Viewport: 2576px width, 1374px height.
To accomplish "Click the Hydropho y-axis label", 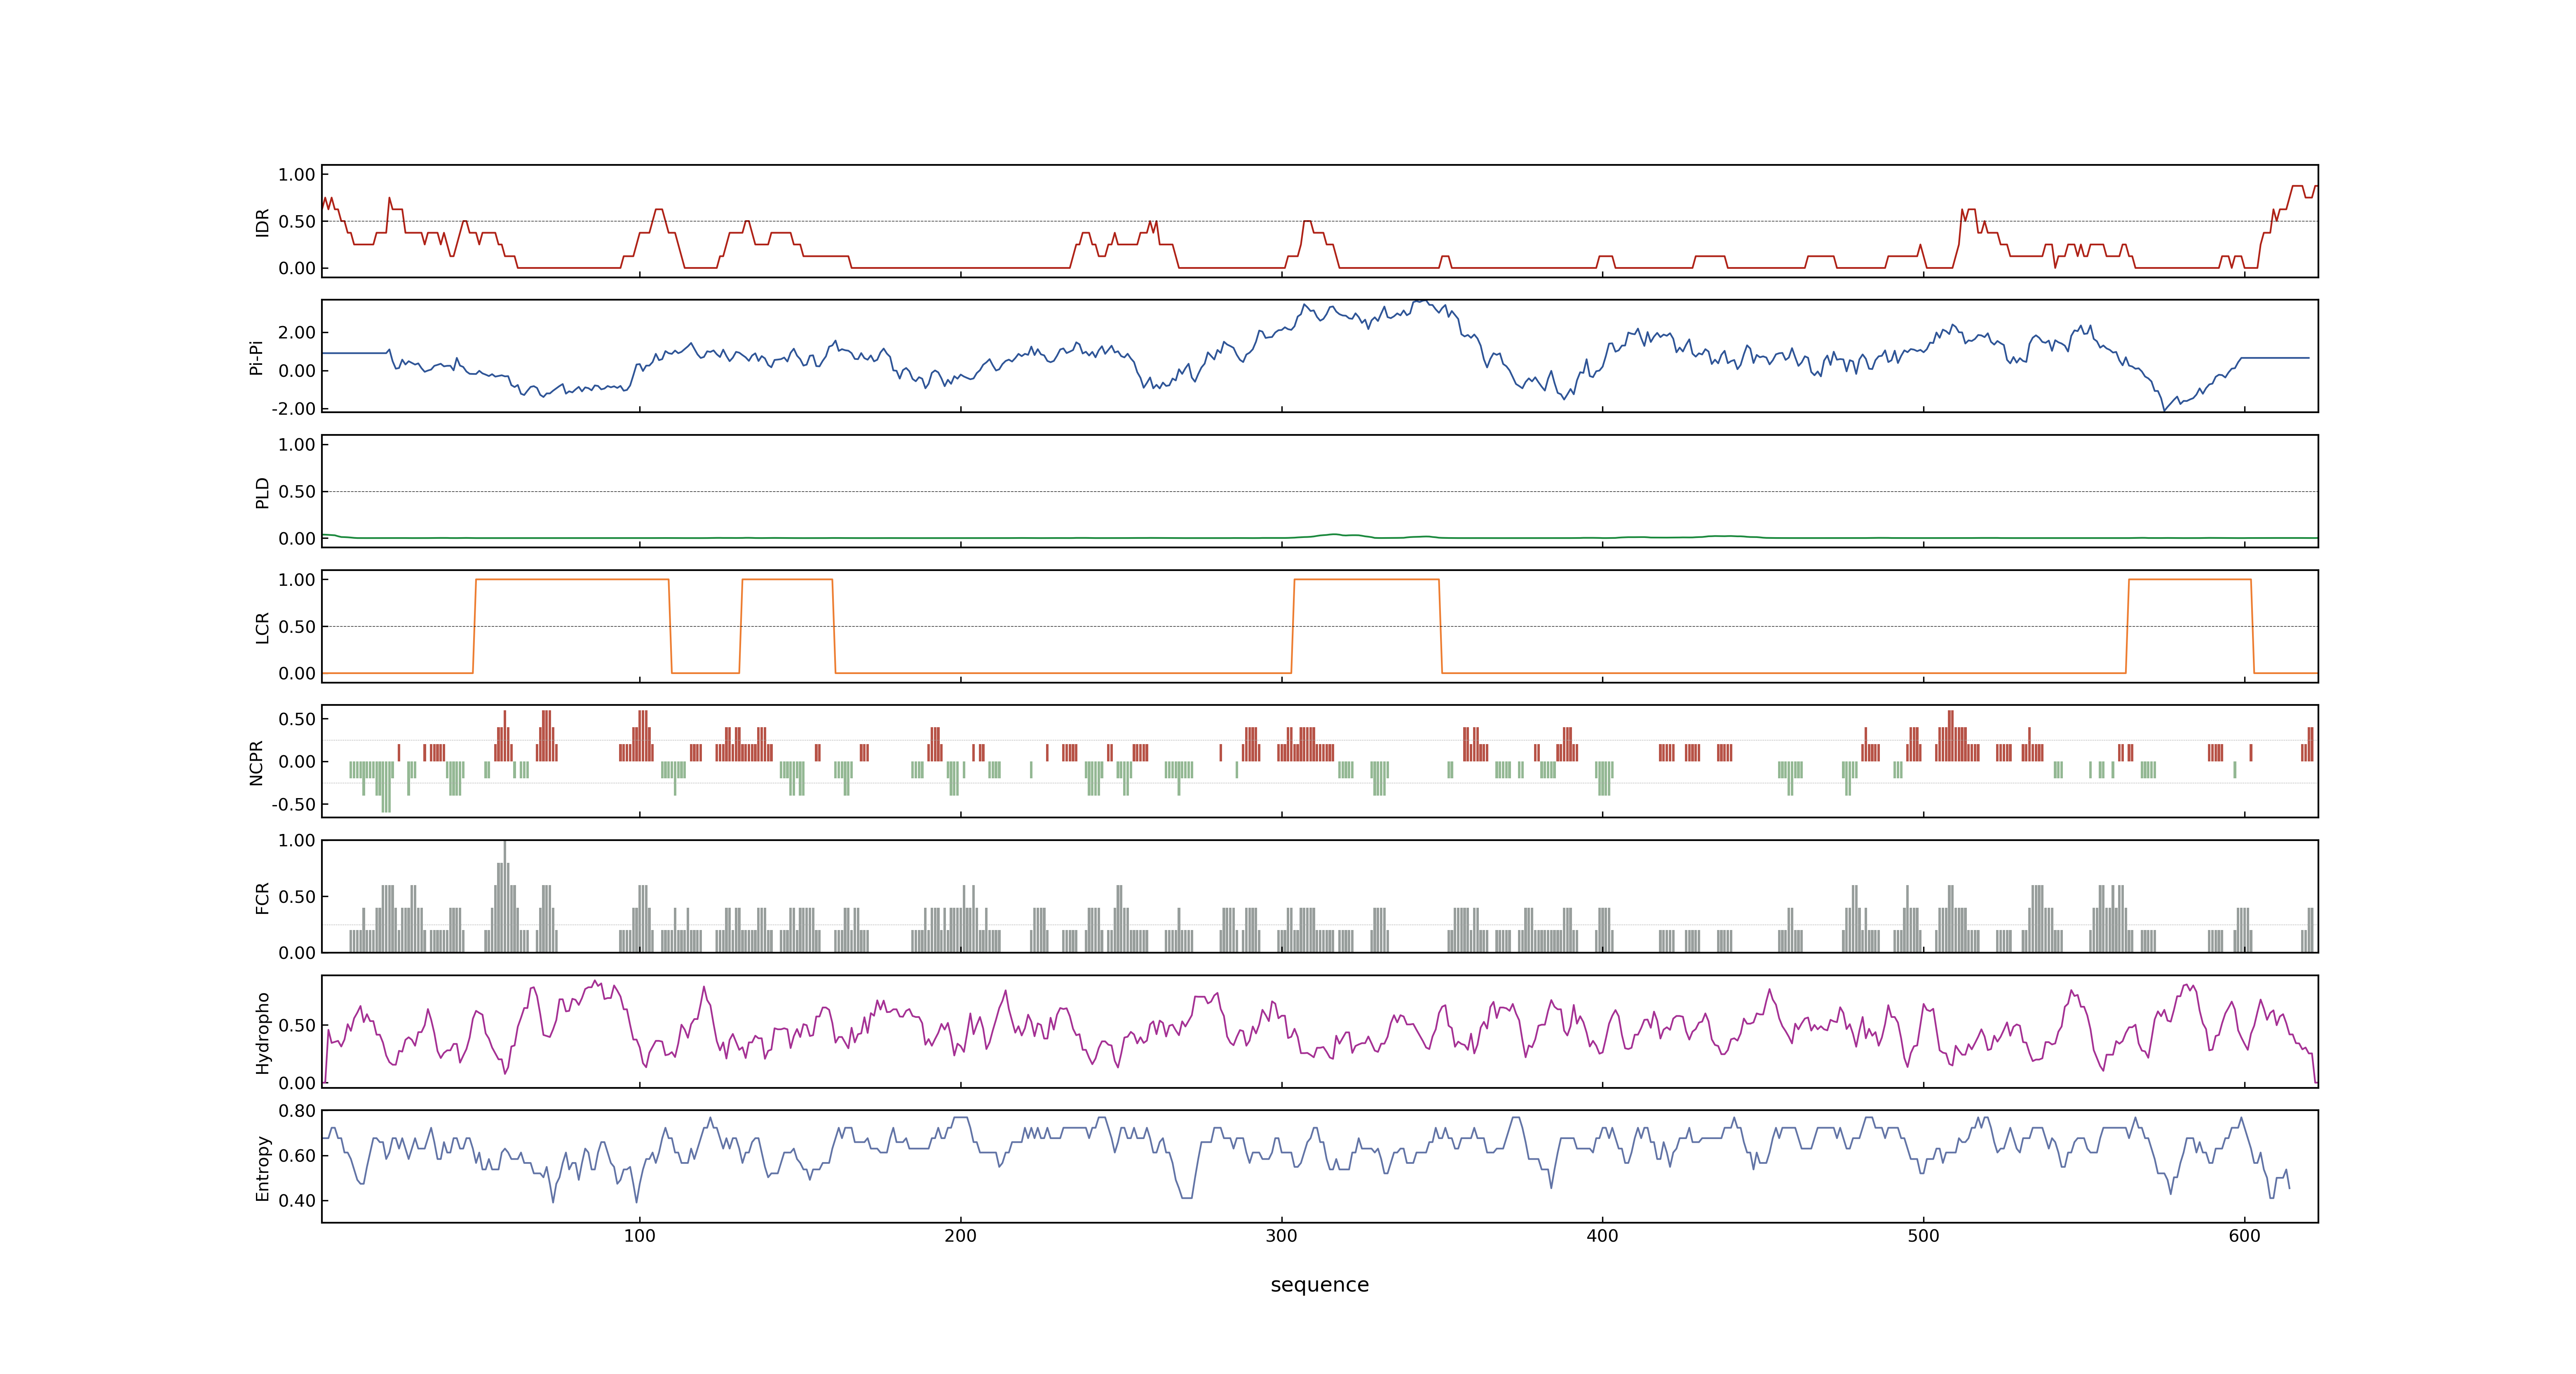I will point(262,1033).
